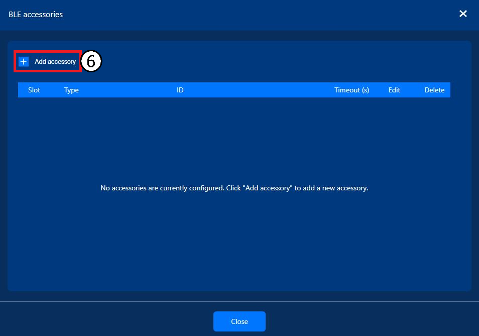Sort by the Slot column header
Screen dimensions: 479x336
coord(34,90)
